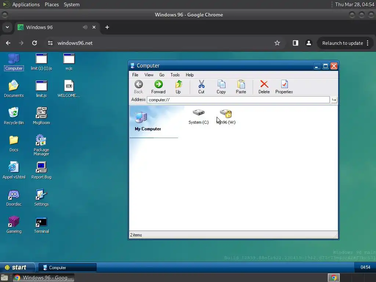Select the MsgRoom shortcut icon
The image size is (376, 282).
[x=41, y=116]
